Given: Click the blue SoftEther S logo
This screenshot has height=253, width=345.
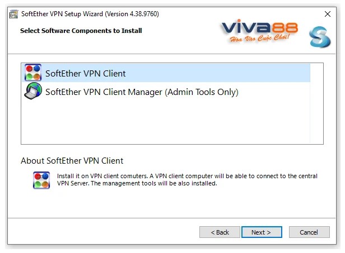Looking at the screenshot, I should coord(320,36).
